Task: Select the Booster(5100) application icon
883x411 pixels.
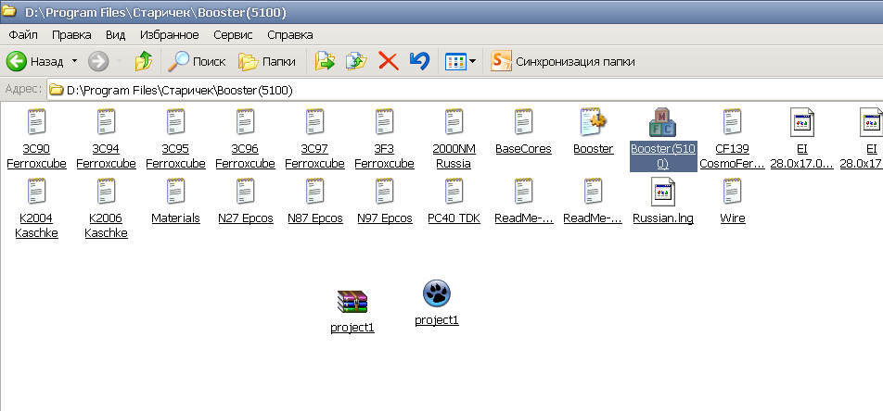Action: tap(663, 139)
